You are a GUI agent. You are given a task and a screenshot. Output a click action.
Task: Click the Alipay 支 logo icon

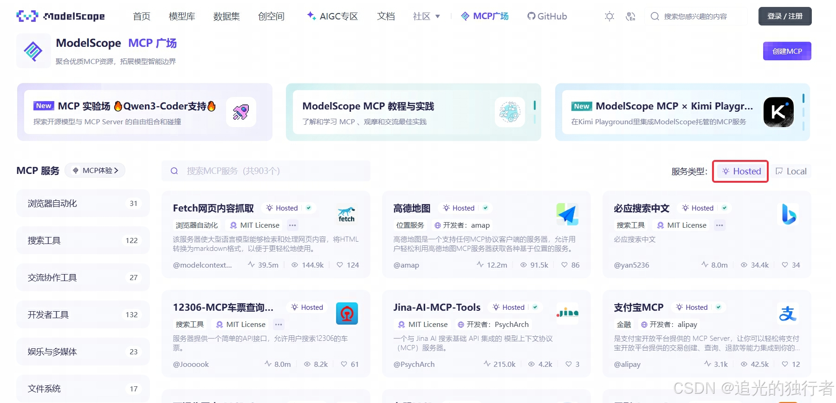click(788, 313)
